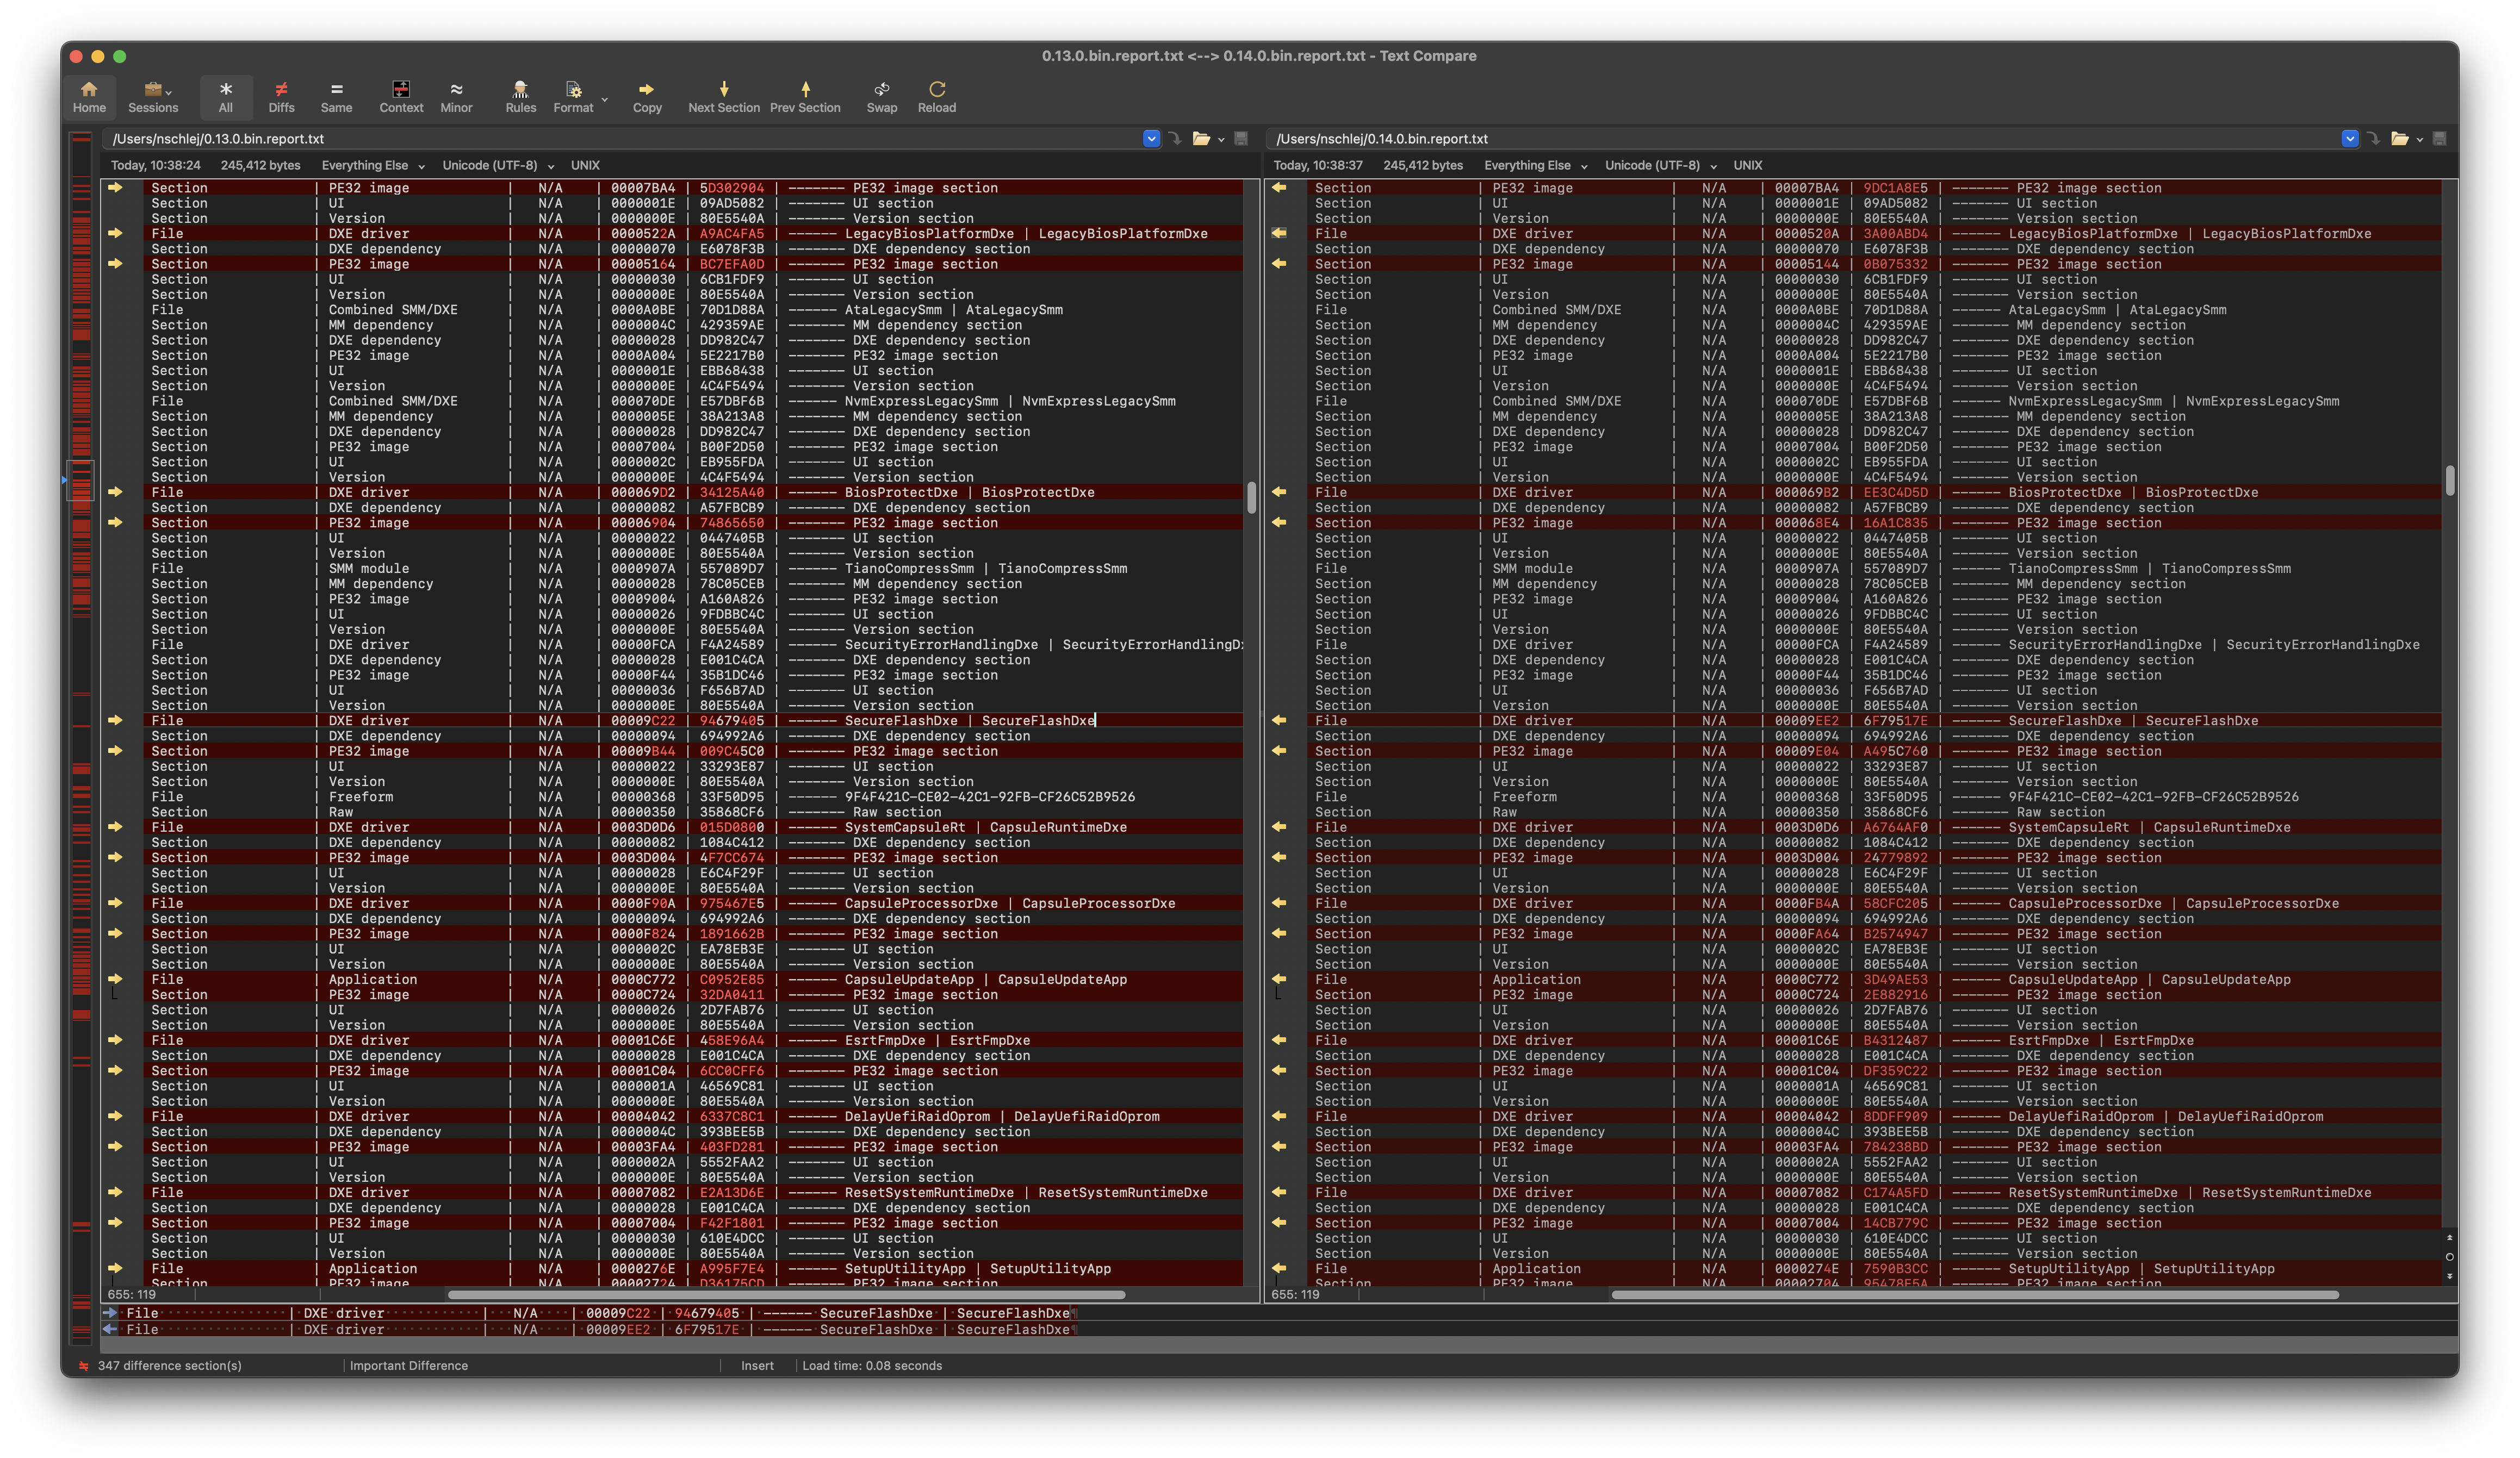Edit right file path 0.14.0.bin.report.txt
The image size is (2520, 1458).
point(1805,139)
